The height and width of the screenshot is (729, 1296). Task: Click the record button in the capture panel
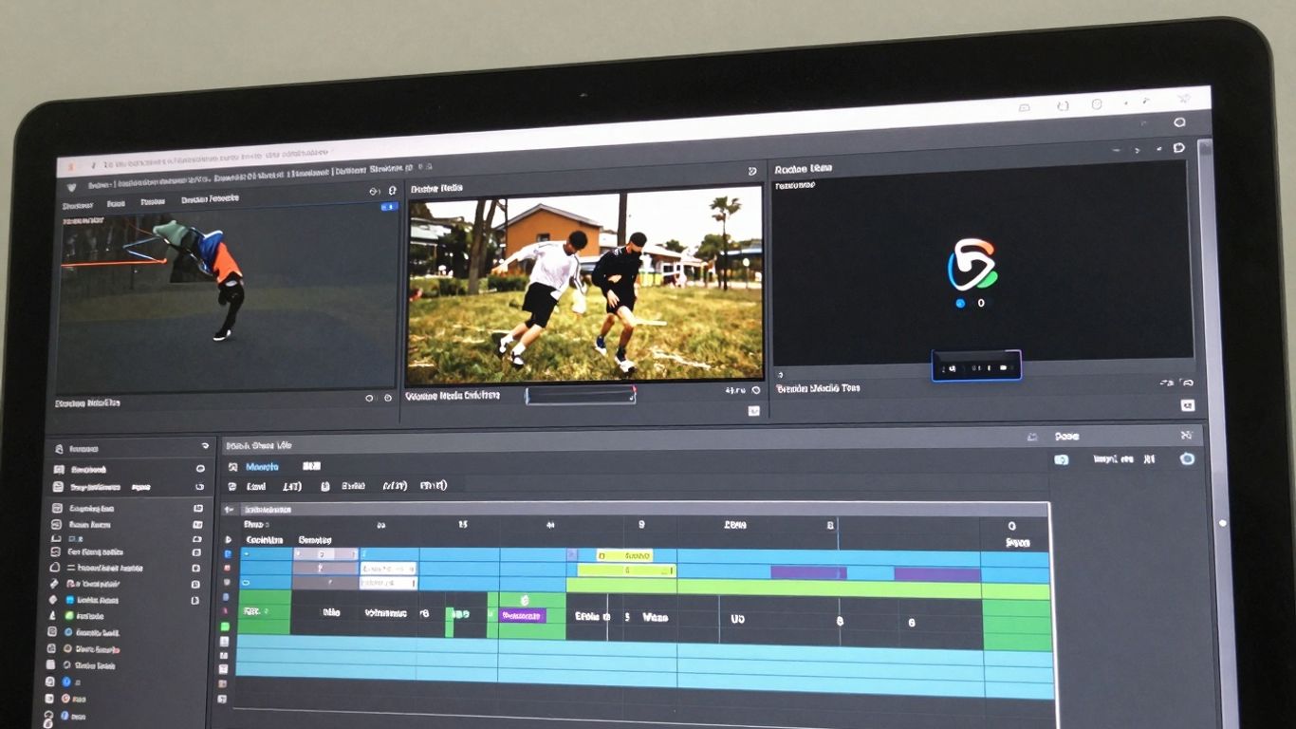click(x=952, y=370)
